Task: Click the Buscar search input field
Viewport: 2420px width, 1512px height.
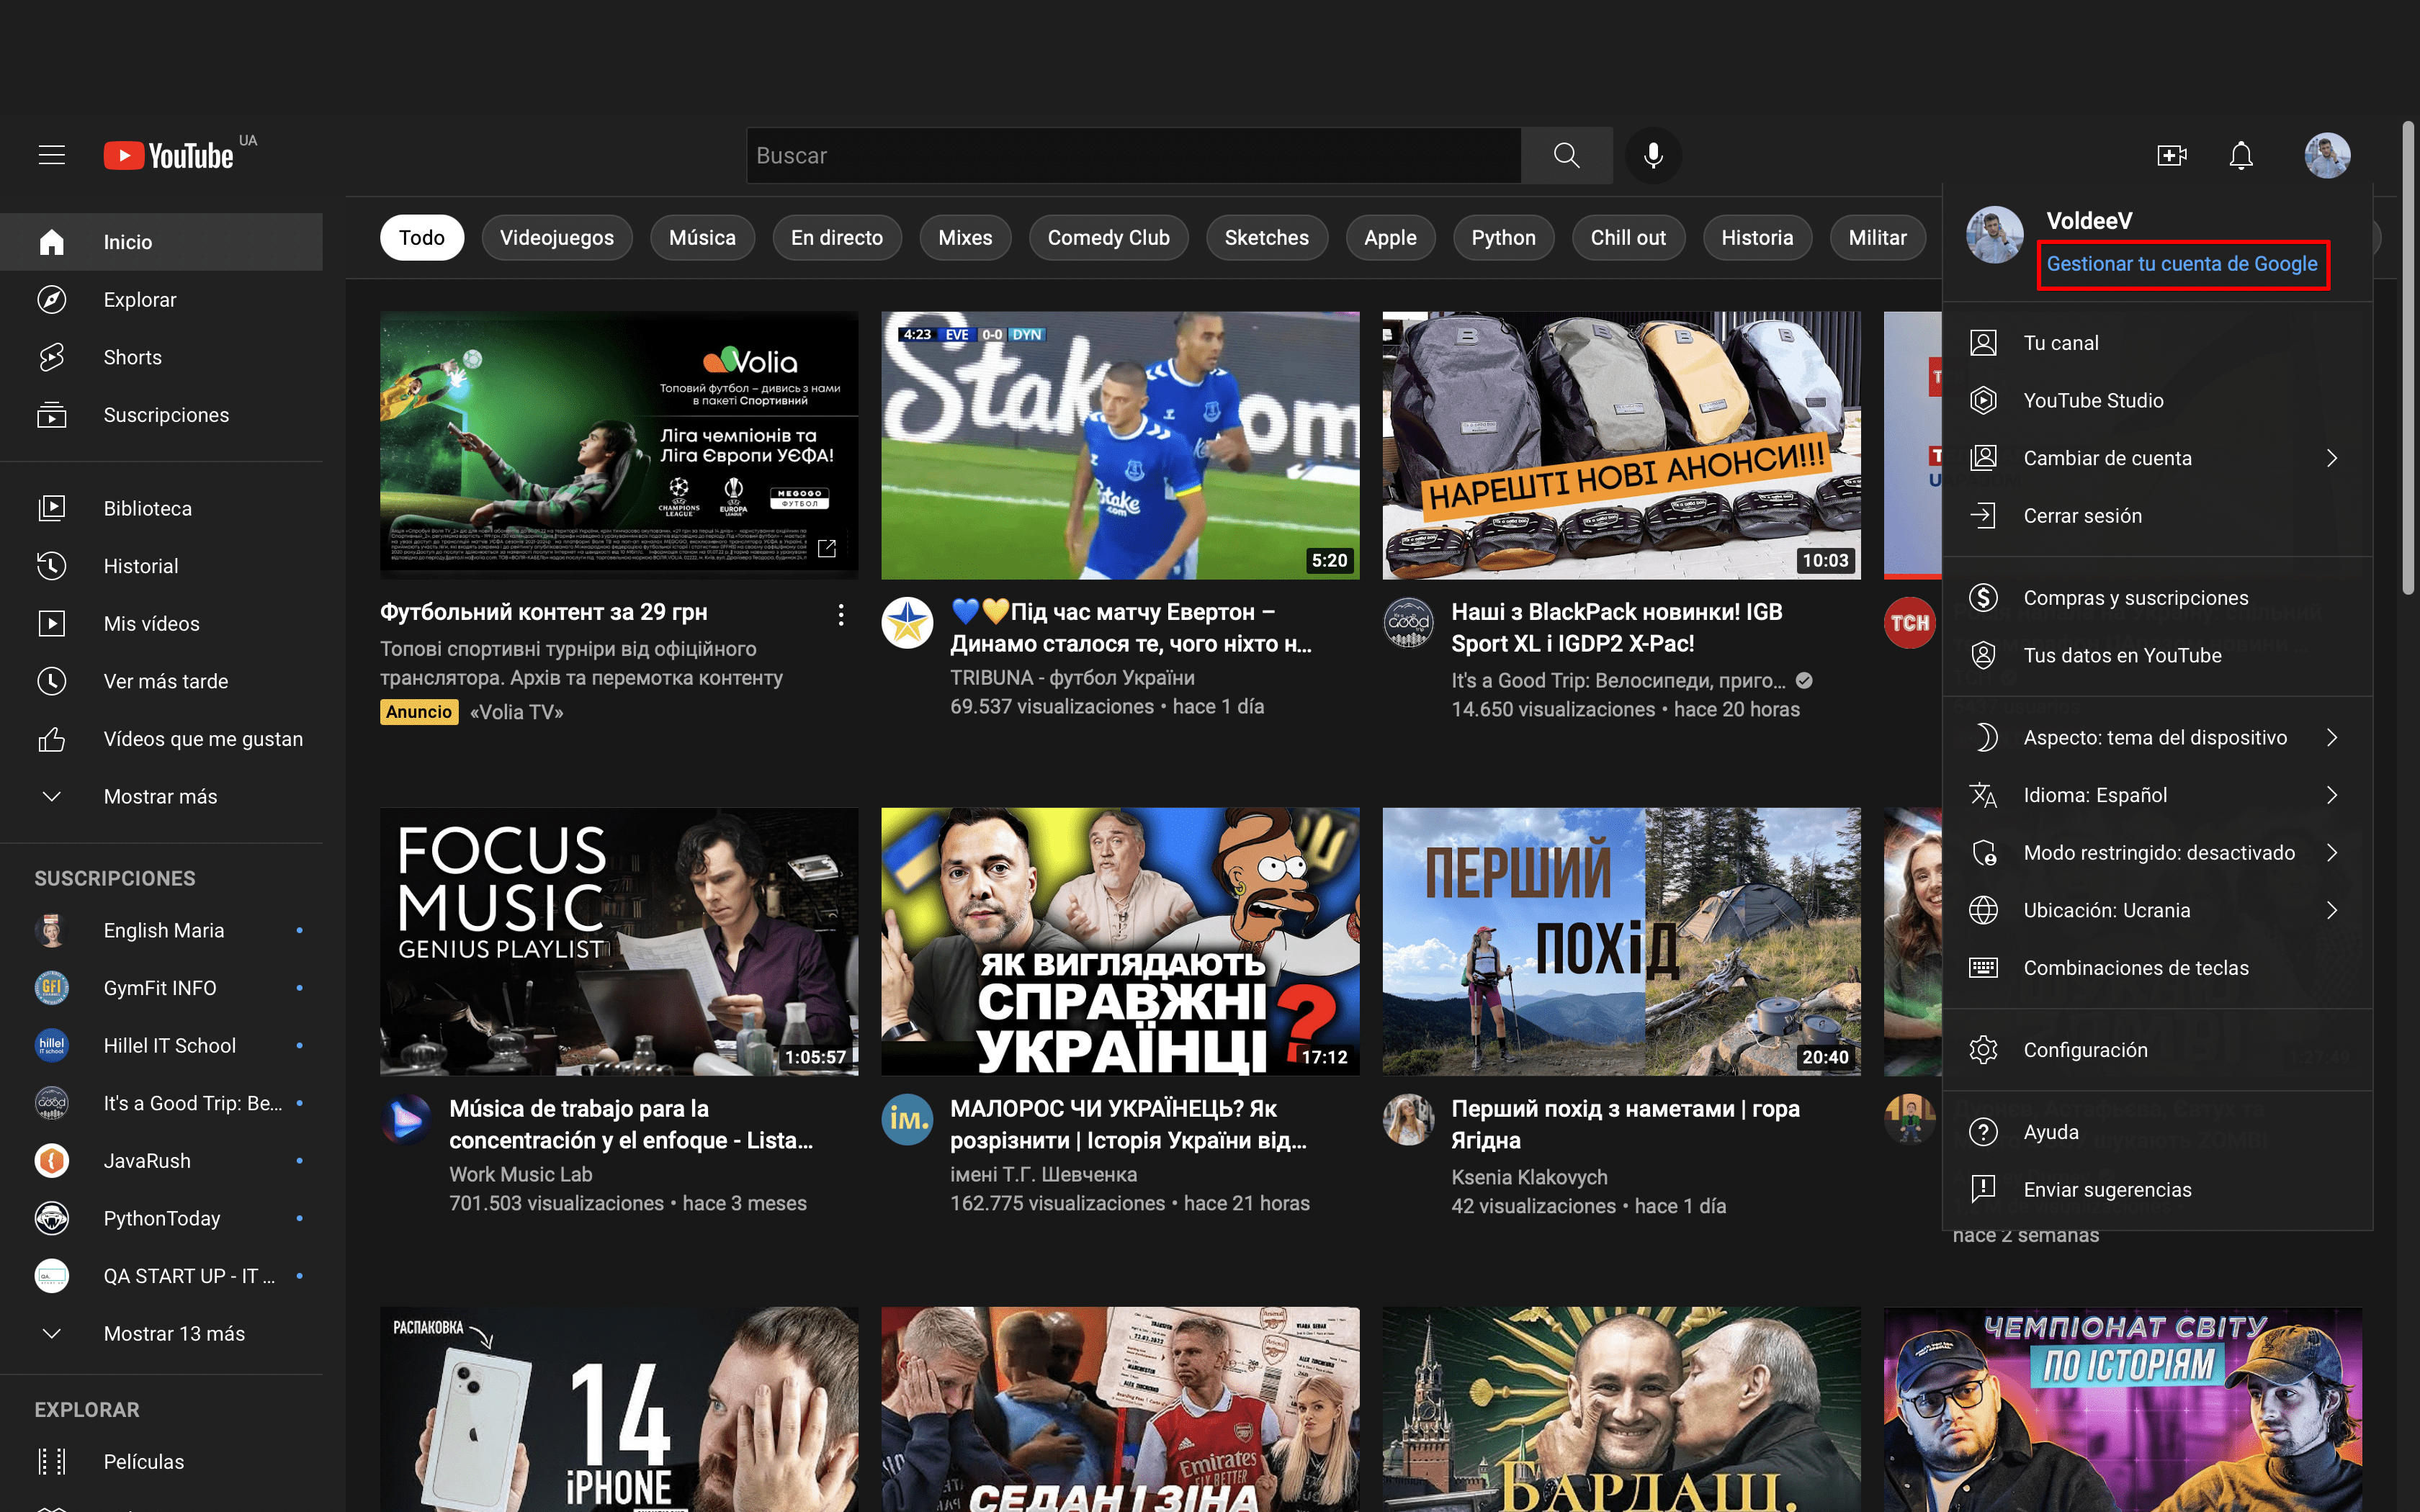Action: [1132, 155]
